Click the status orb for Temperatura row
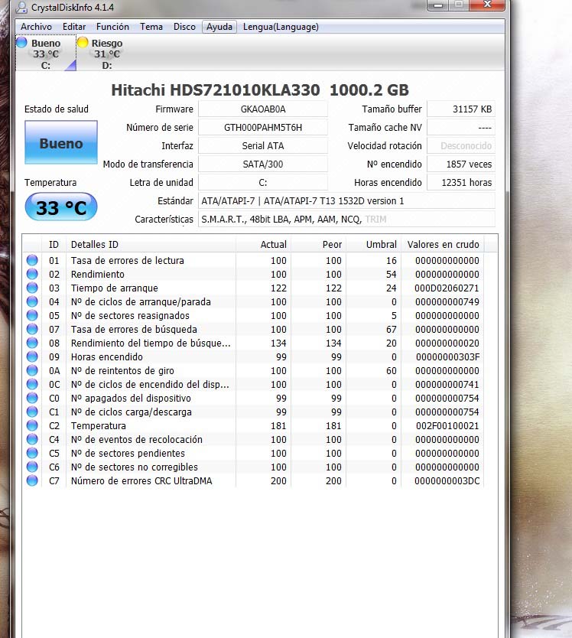Viewport: 572px width, 638px height. click(32, 425)
